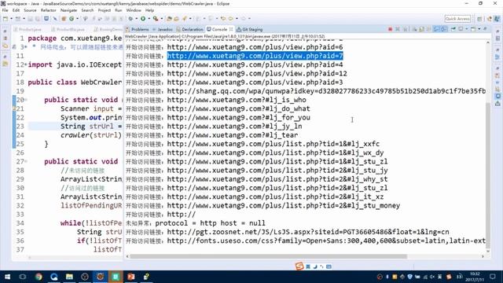This screenshot has height=283, width=503.
Task: Click the Quick Access search field
Action: 457,19
